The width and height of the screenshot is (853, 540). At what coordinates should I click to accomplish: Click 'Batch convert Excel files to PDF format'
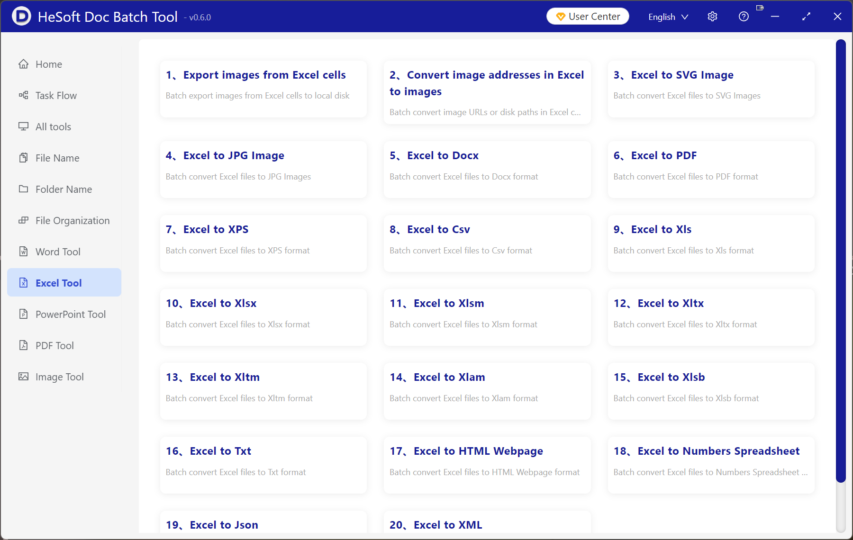click(x=686, y=177)
